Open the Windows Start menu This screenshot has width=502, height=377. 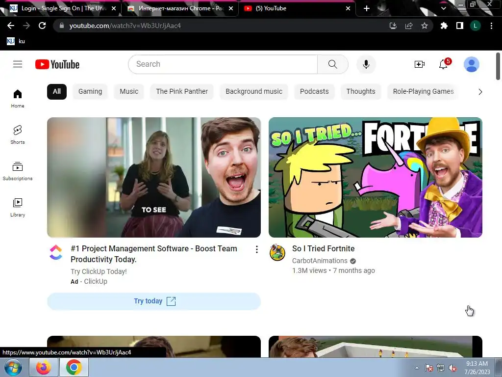pos(13,368)
